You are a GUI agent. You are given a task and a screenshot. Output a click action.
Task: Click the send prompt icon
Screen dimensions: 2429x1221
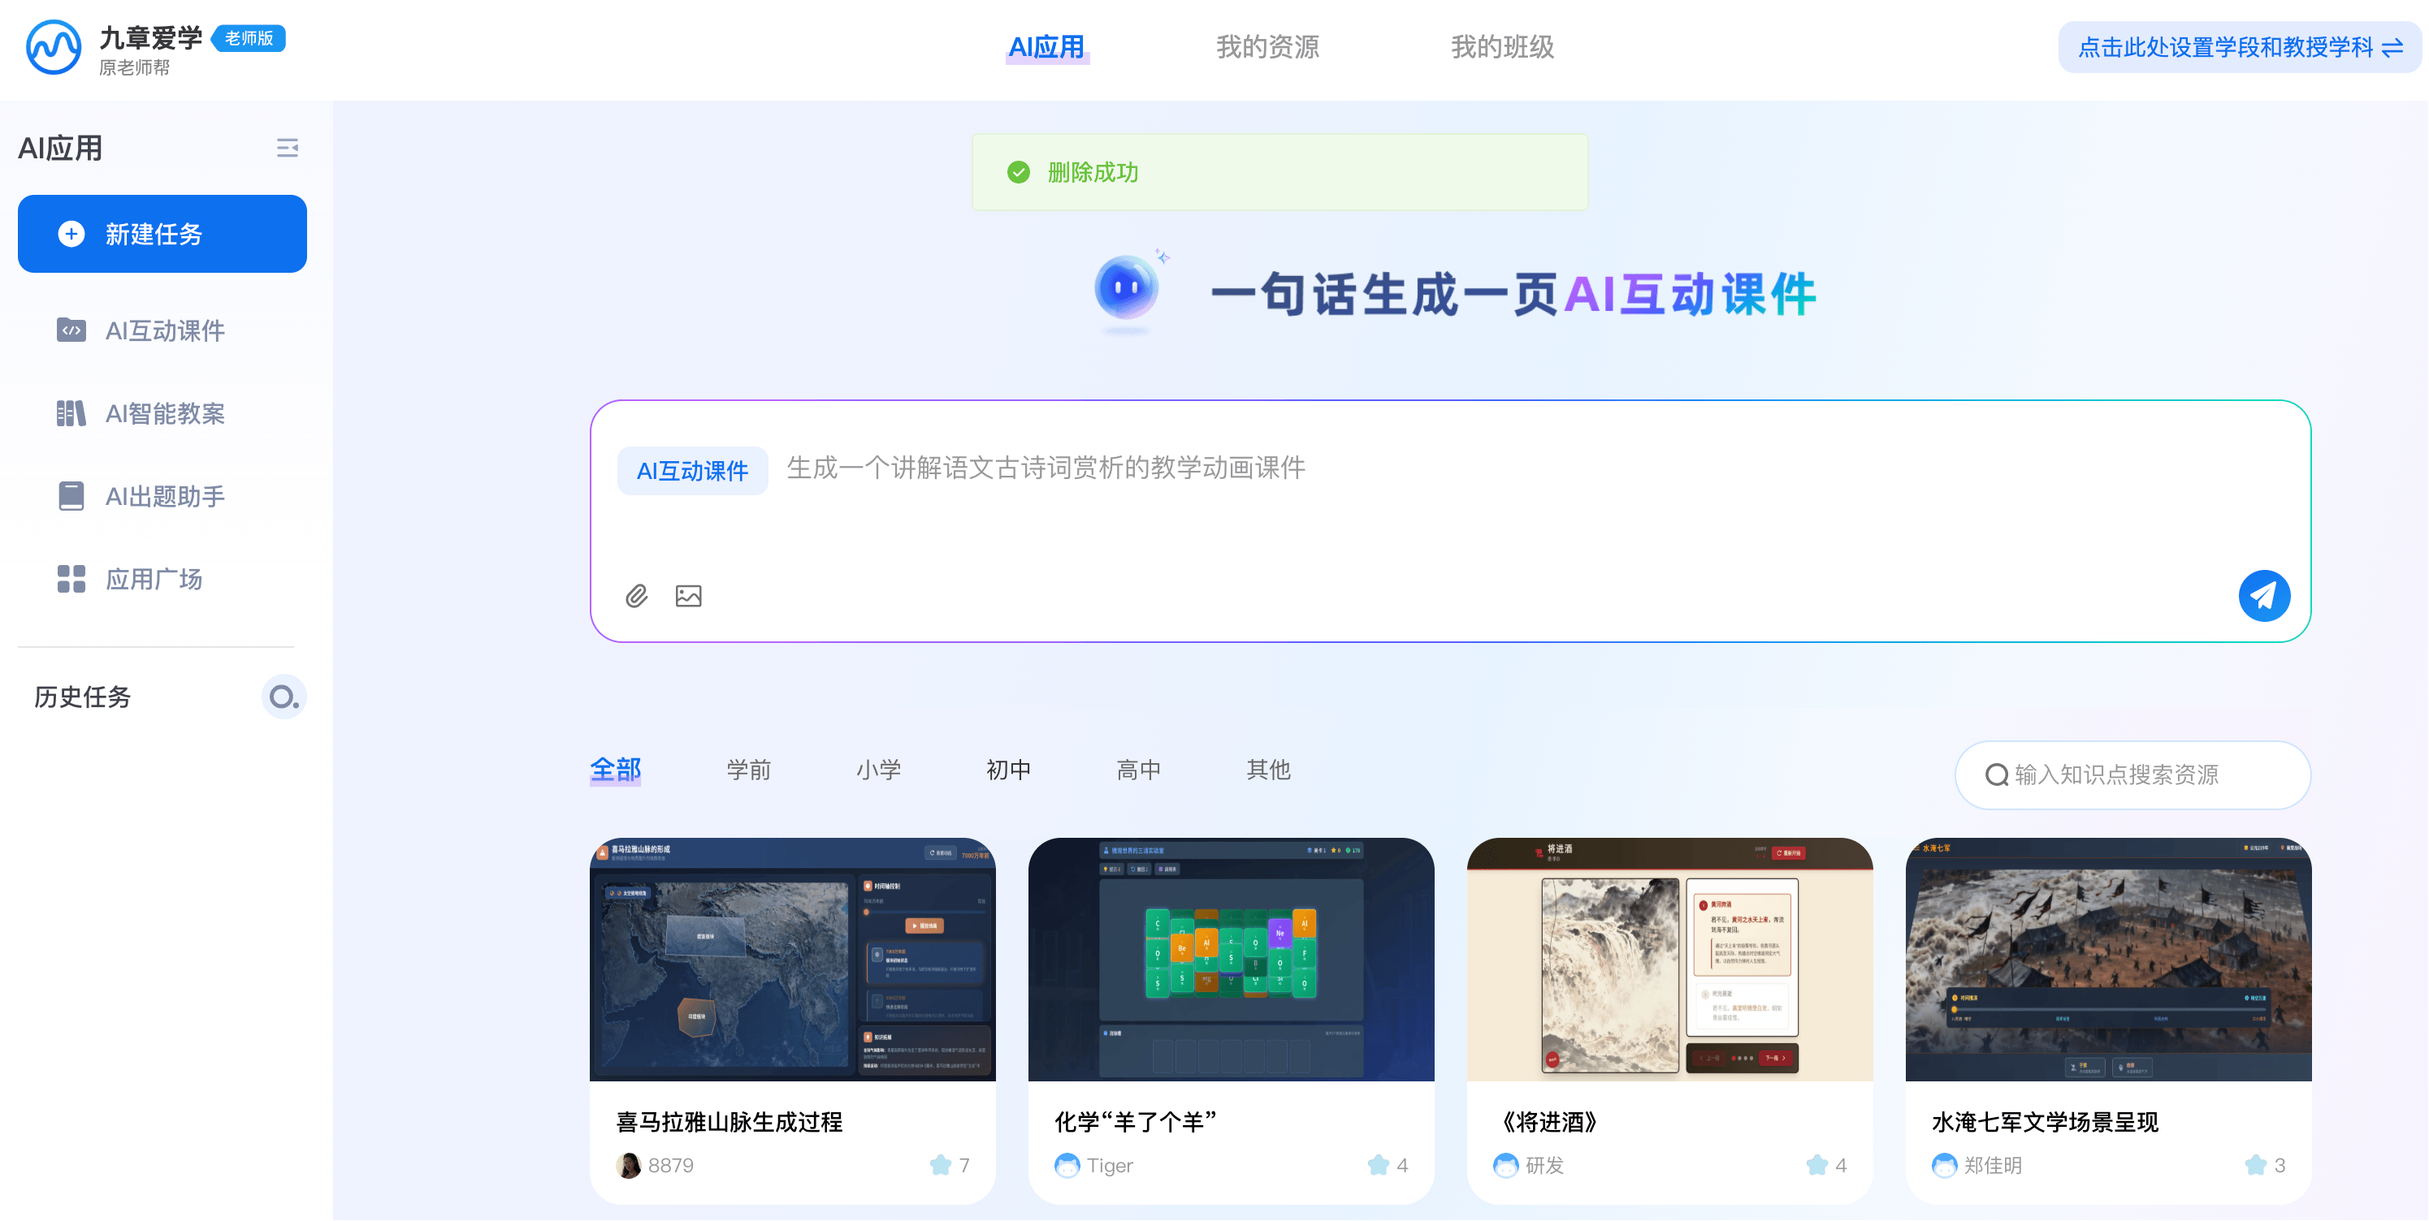click(x=2264, y=595)
